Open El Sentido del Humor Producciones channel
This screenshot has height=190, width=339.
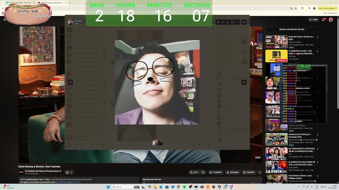pyautogui.click(x=42, y=171)
